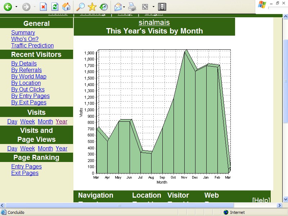Click the horizontal scrollbar left arrow
This screenshot has height=216, width=288.
click(2, 205)
